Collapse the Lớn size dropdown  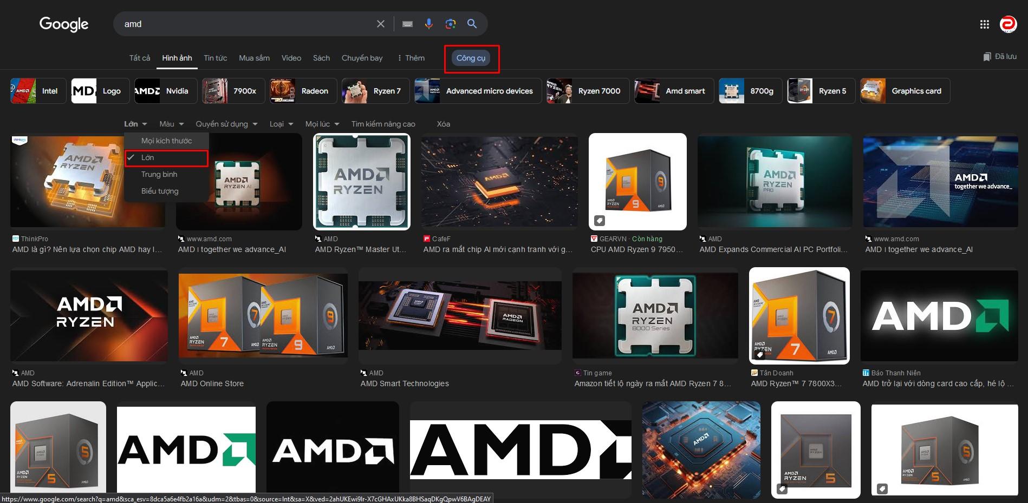point(135,124)
